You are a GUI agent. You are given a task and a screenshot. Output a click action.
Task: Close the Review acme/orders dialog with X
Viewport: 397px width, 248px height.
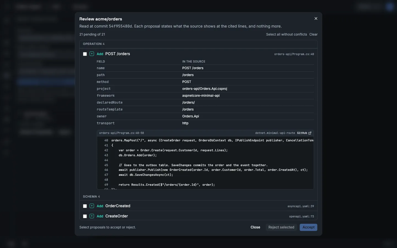[316, 18]
